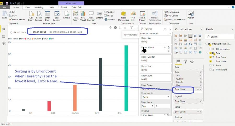235x126 pixels.
Task: Add a New Page
Action: (76, 16)
